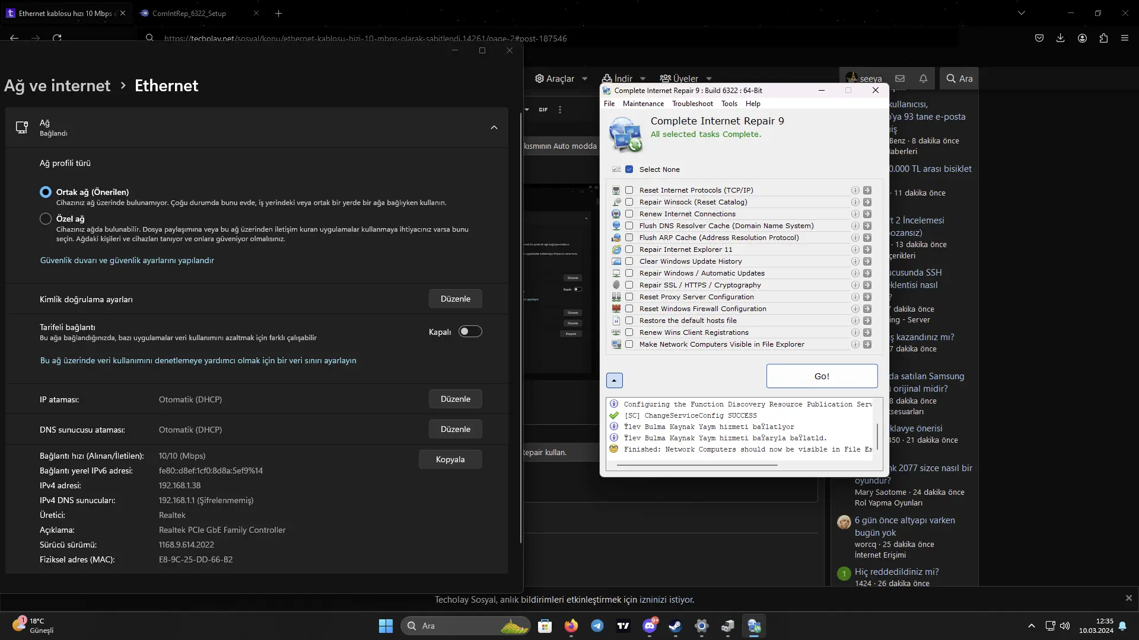Click Düzenle for DNS sunucusu ataması
The height and width of the screenshot is (640, 1139).
point(455,430)
